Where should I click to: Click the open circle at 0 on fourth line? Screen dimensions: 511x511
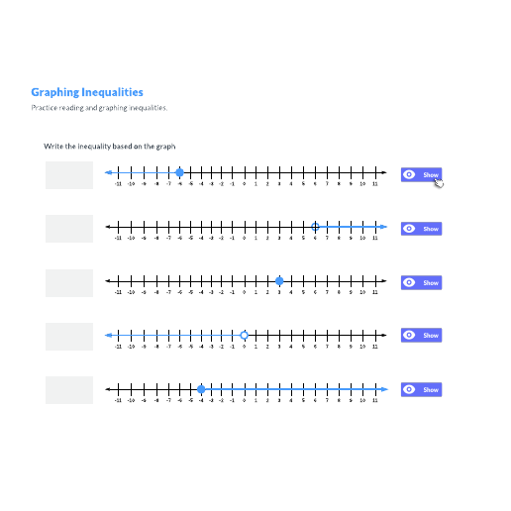tap(244, 335)
